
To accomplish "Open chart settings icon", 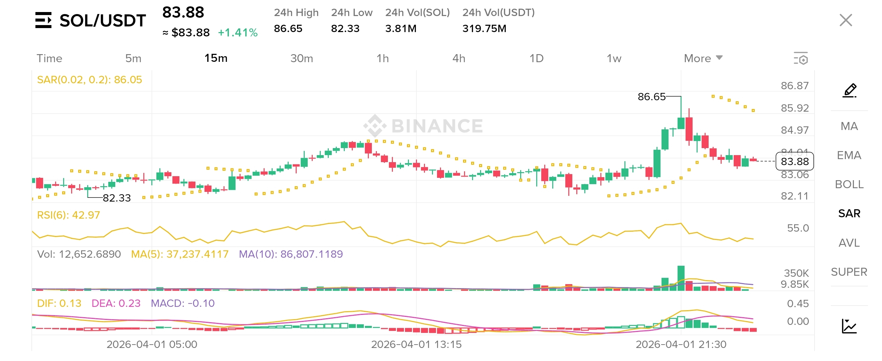I will [800, 58].
